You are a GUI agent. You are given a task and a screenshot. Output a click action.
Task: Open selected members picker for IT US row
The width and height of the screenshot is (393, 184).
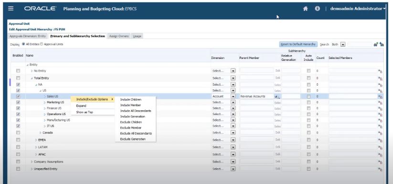[x=381, y=126]
